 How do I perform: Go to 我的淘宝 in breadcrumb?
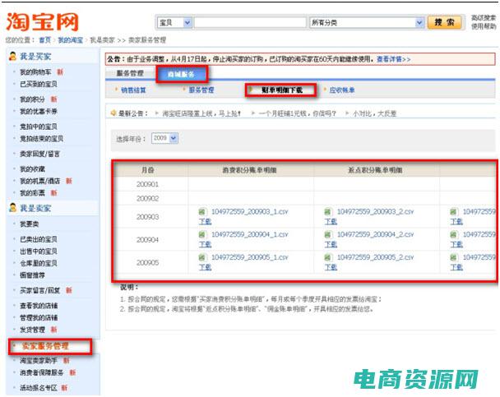pyautogui.click(x=70, y=39)
